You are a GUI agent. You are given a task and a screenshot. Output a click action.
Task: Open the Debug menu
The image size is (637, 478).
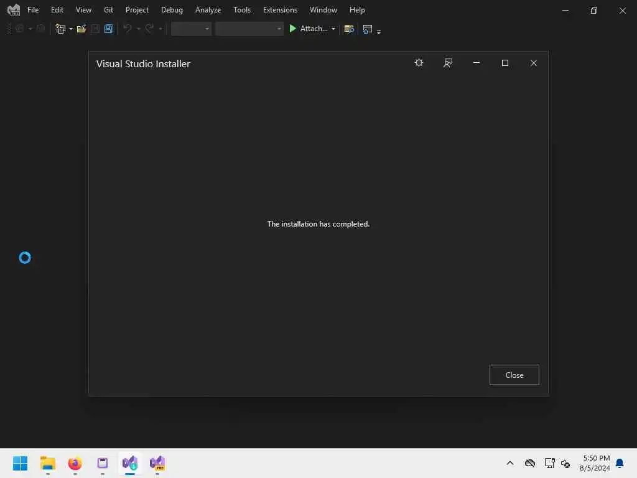click(x=172, y=10)
